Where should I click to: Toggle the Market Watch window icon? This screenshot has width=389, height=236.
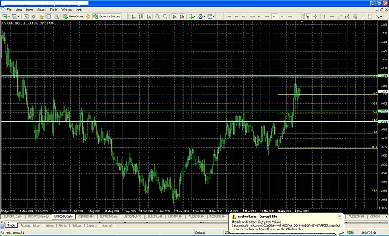tap(26, 16)
